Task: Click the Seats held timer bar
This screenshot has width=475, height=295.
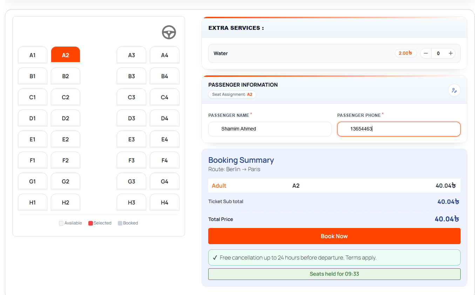Action: click(334, 274)
